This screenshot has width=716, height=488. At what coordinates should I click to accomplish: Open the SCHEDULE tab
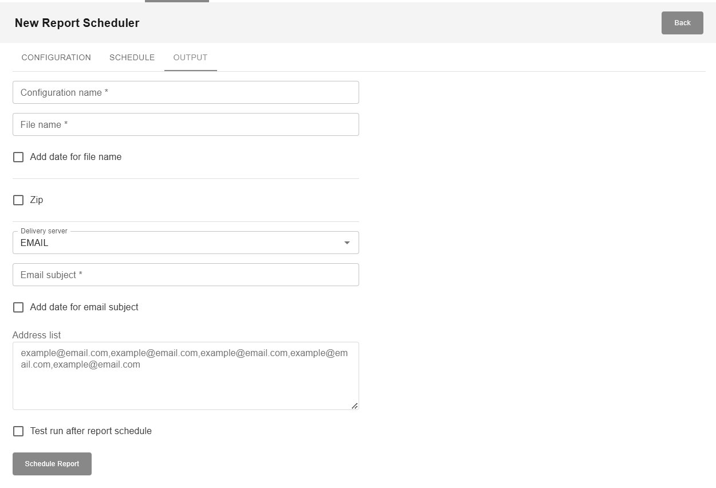(x=132, y=57)
